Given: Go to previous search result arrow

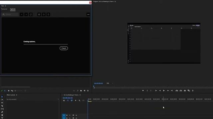Looking at the screenshot, I should (x=22, y=15).
